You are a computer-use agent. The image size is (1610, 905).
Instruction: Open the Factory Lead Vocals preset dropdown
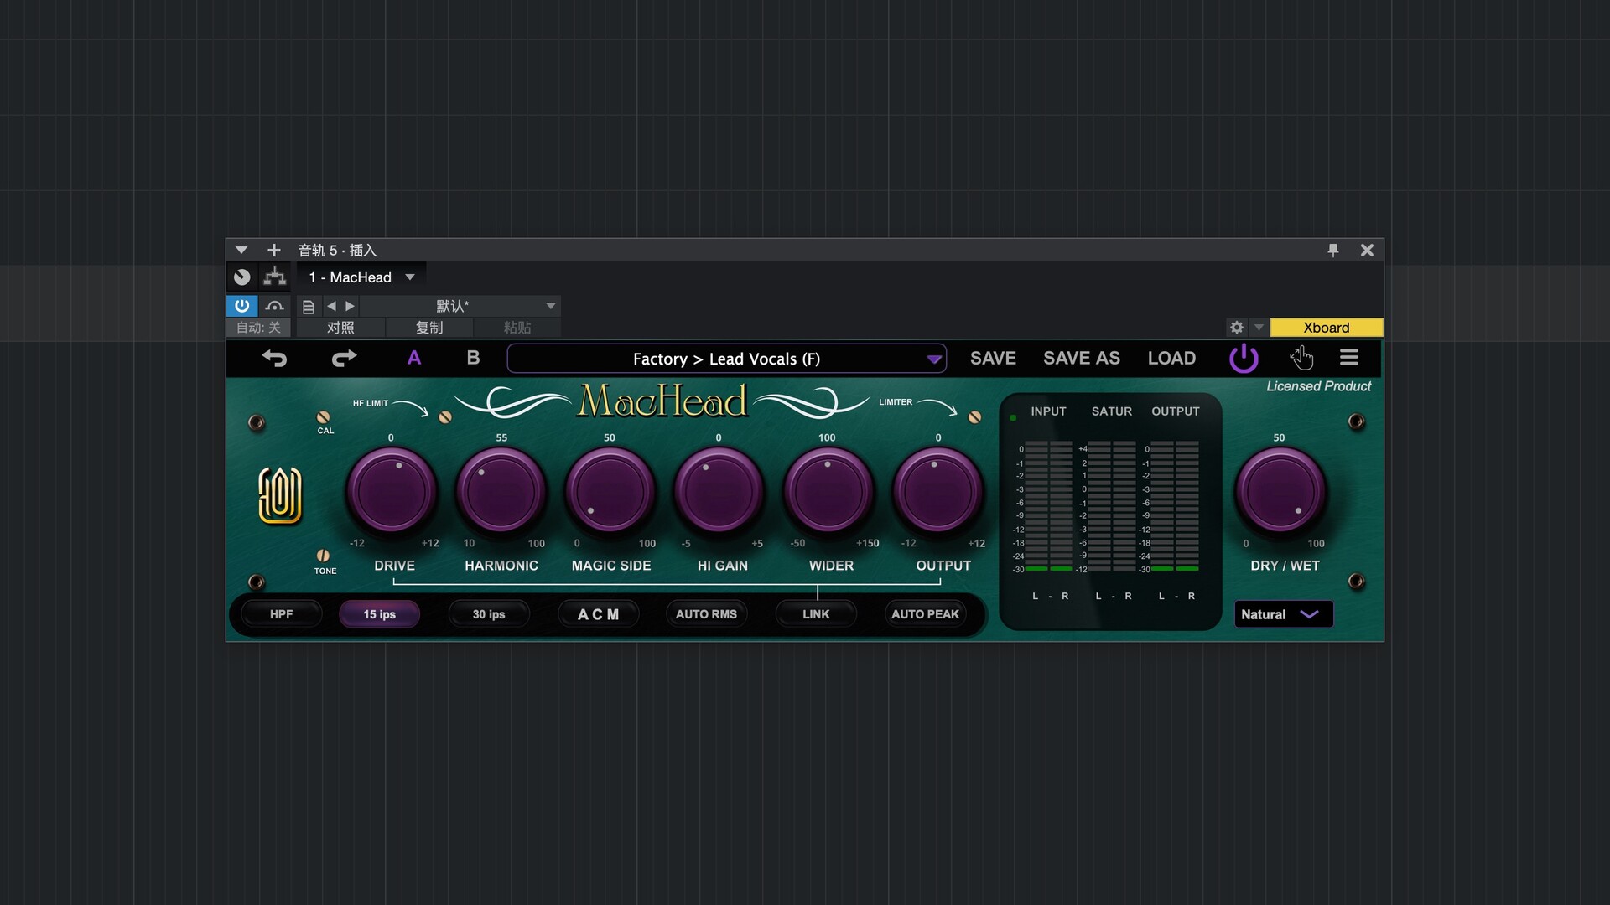(x=726, y=359)
